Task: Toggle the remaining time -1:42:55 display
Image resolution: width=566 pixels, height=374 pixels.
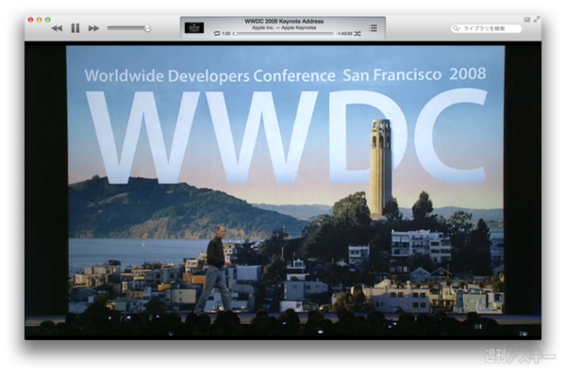Action: (344, 34)
